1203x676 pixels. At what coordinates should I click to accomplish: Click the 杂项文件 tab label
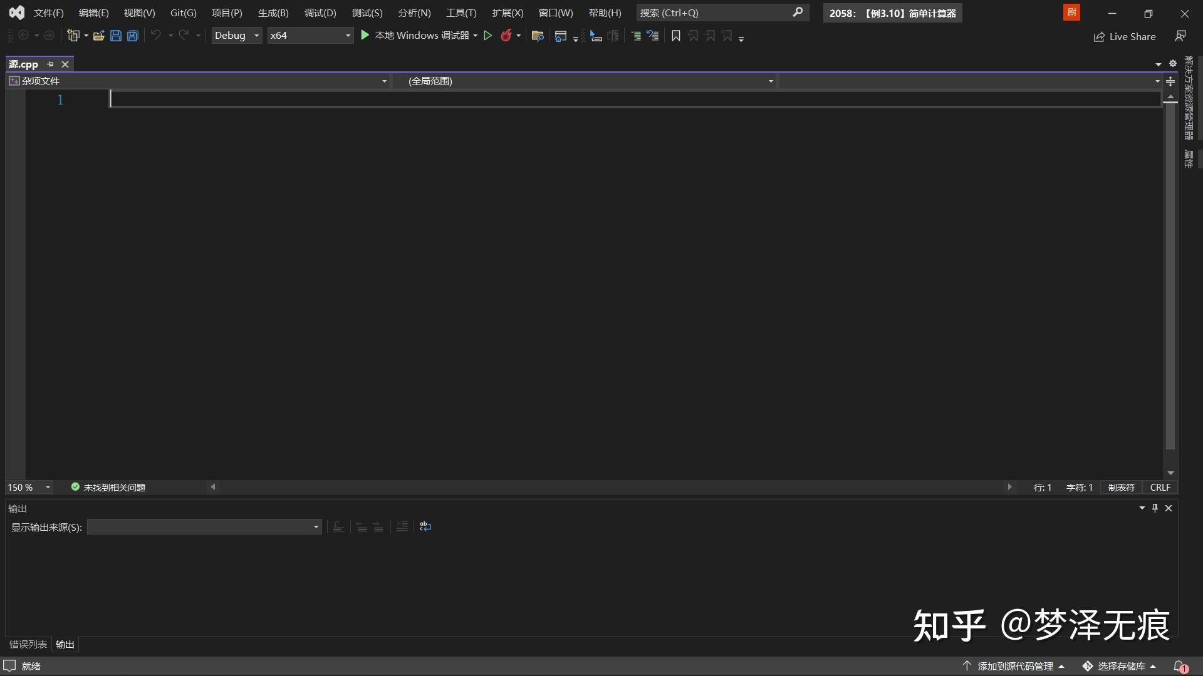[39, 80]
